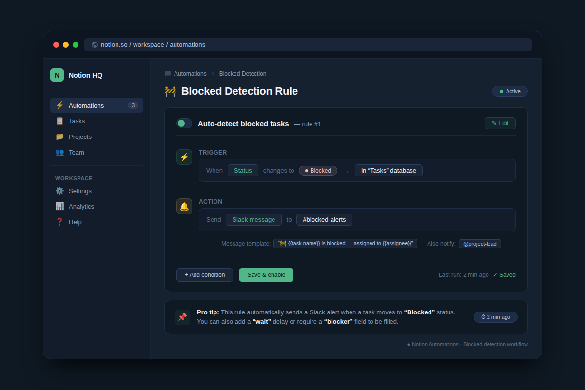The height and width of the screenshot is (390, 585).
Task: Click the Automations count badge 3
Action: click(x=133, y=105)
